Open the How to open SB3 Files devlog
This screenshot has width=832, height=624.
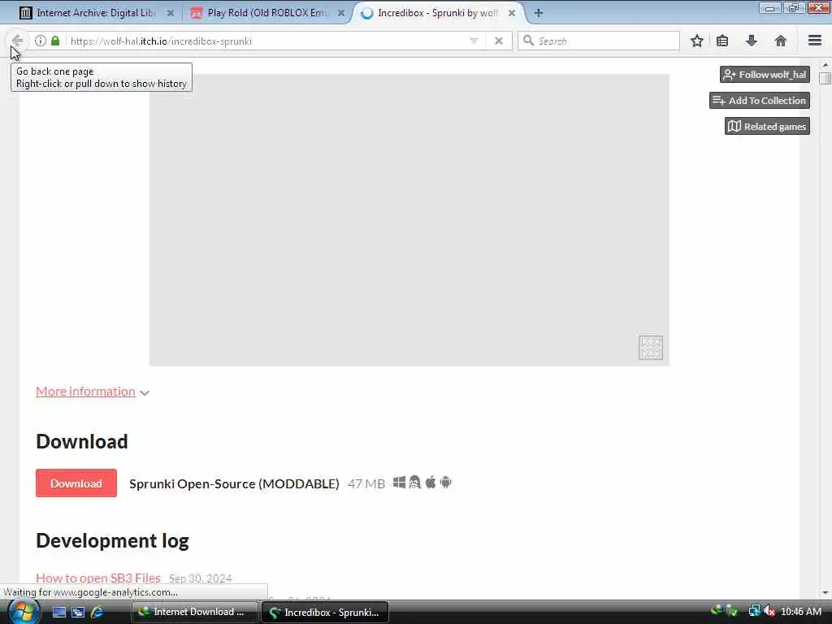[98, 578]
